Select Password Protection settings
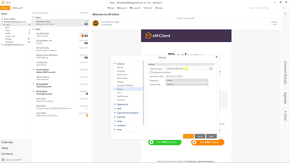Image resolution: width=289 pixels, height=163 pixels. 125,85
